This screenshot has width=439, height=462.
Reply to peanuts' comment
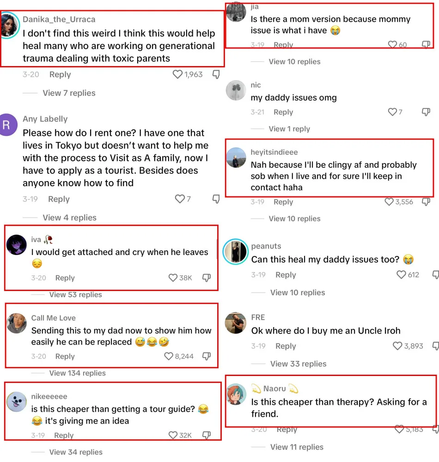coord(286,275)
